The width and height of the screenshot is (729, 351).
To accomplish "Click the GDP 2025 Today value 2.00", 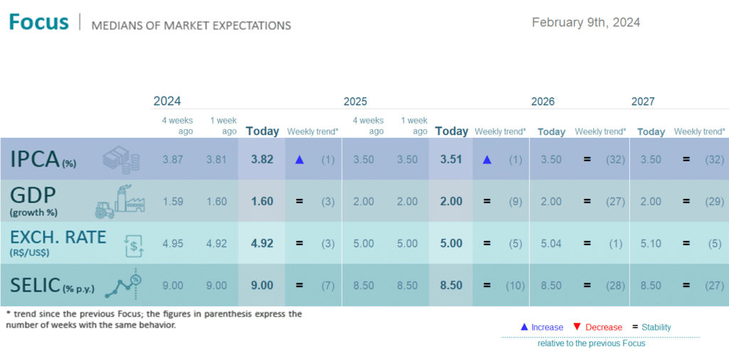I will click(x=451, y=202).
